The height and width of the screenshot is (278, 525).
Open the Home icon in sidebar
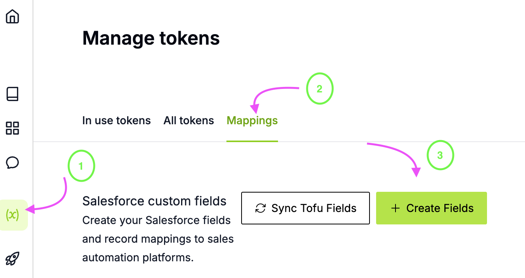click(12, 17)
